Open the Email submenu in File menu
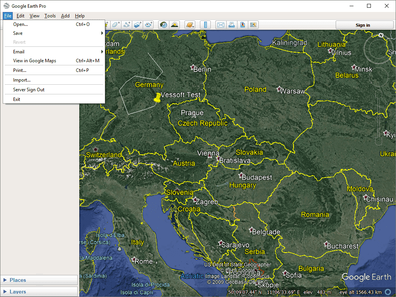 54,51
